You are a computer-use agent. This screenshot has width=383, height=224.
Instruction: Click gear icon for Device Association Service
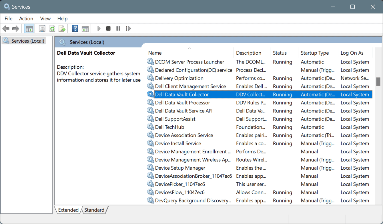pos(151,135)
